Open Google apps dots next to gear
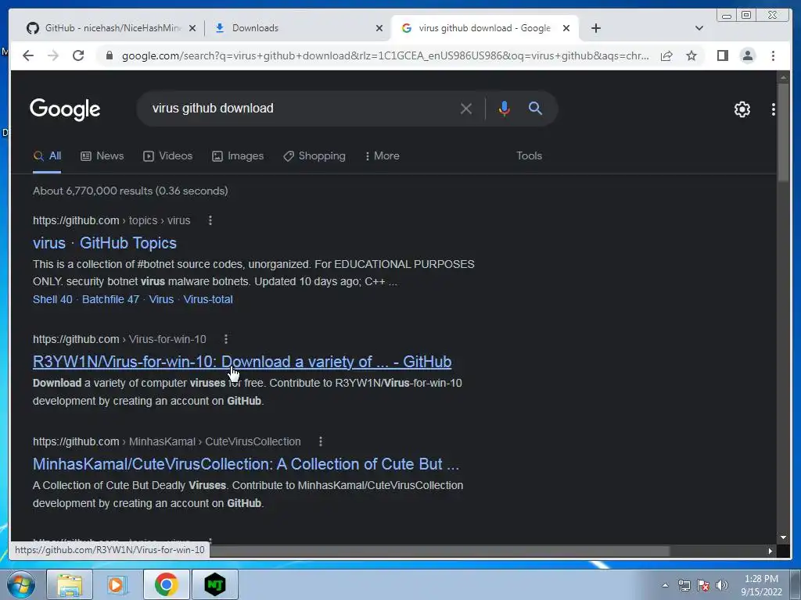Screen dimensions: 801x600 (x=774, y=109)
